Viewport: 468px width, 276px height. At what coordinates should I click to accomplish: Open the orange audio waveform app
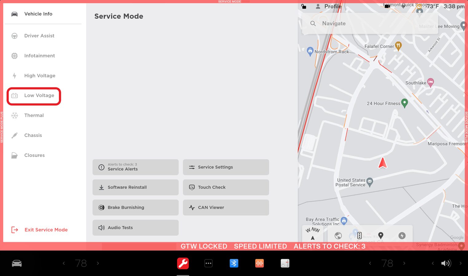(259, 263)
